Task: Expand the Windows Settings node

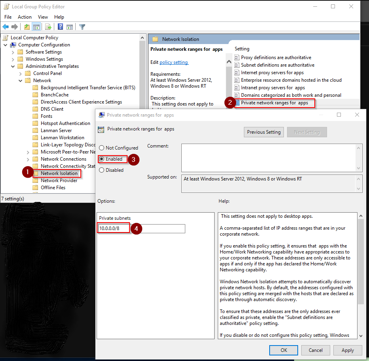Action: [x=13, y=59]
